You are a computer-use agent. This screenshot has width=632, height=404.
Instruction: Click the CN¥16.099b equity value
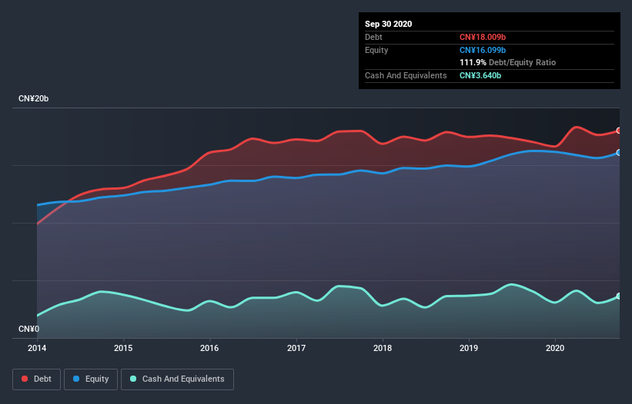tap(483, 50)
